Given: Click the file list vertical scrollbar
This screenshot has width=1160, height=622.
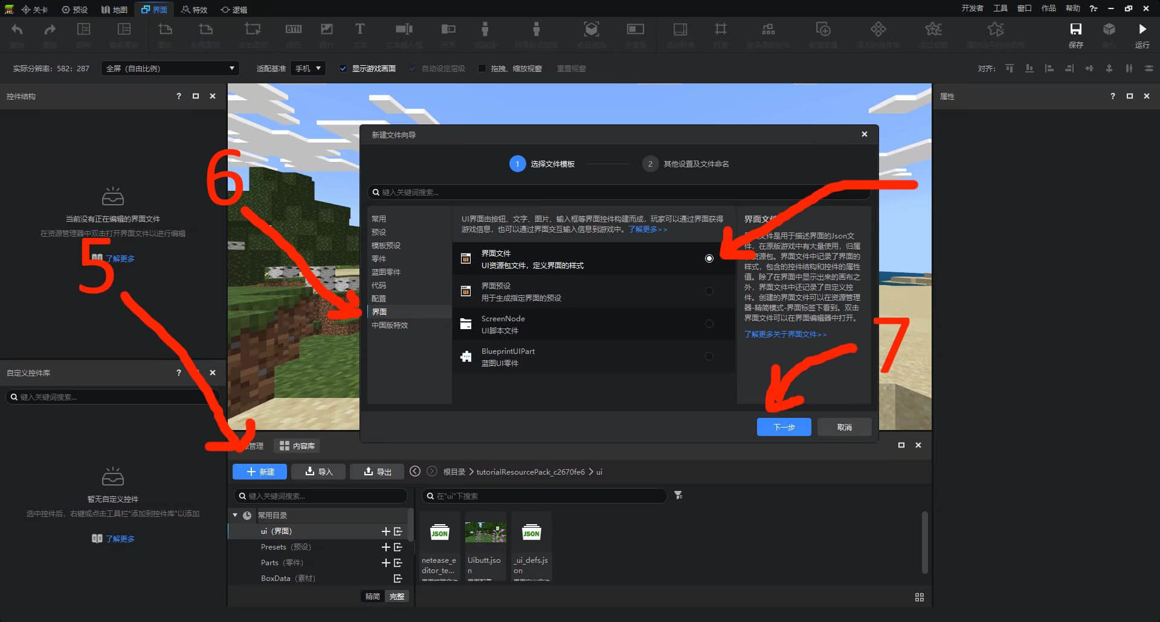Looking at the screenshot, I should click(924, 542).
